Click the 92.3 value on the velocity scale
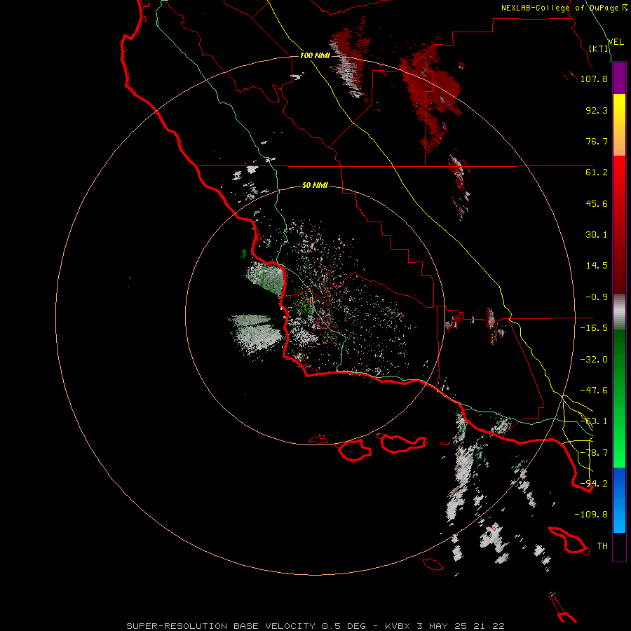This screenshot has height=631, width=631. [597, 110]
